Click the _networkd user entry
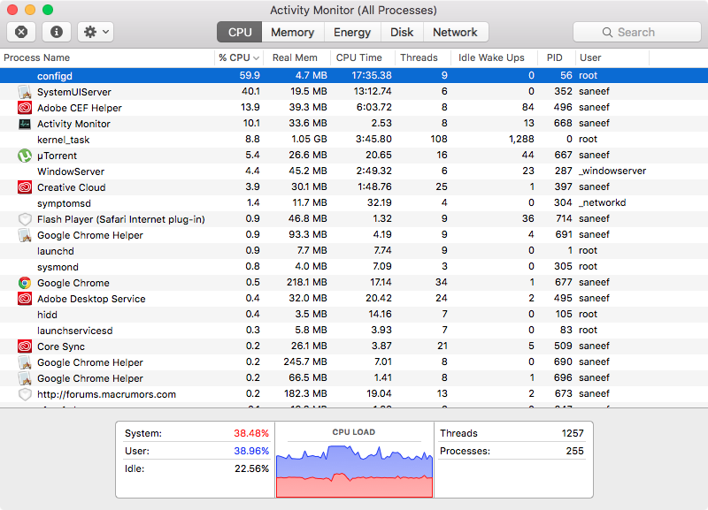The width and height of the screenshot is (708, 510). coord(603,202)
